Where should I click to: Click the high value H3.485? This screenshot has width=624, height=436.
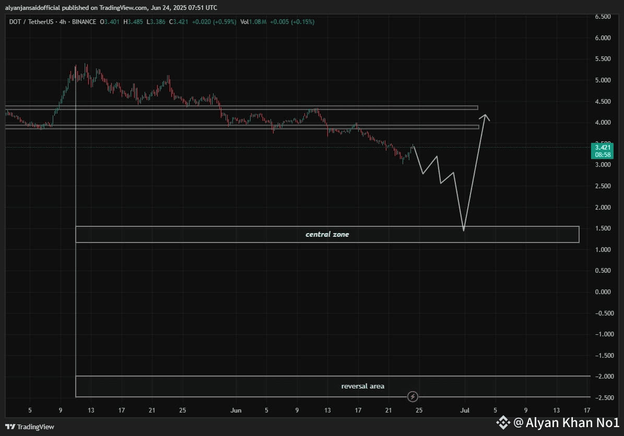pos(133,22)
